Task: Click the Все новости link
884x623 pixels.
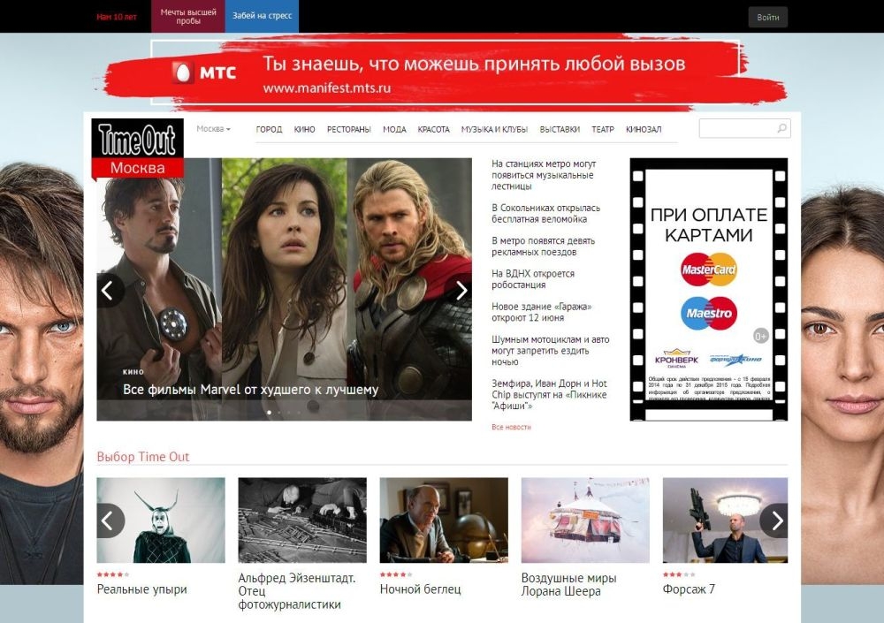Action: pos(511,428)
